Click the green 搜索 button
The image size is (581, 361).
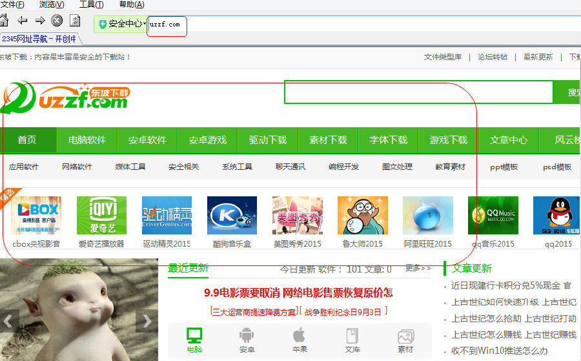[567, 92]
